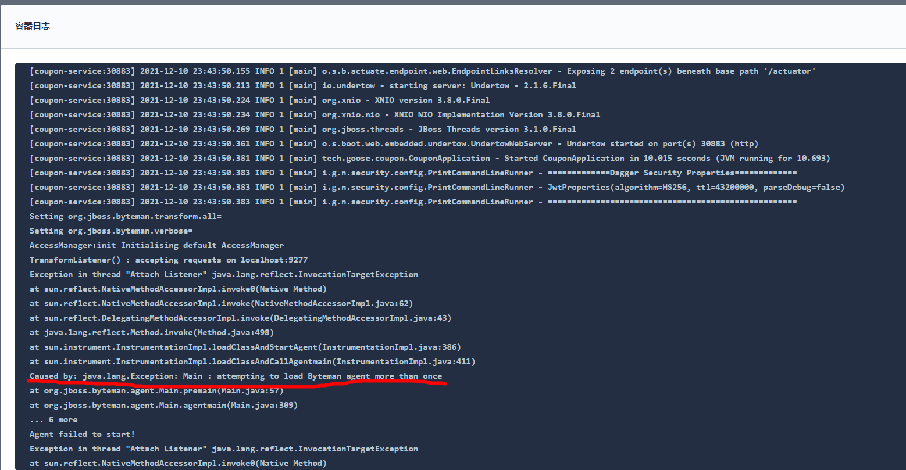Select the Main.premain stack trace line
The image size is (906, 470).
click(157, 390)
